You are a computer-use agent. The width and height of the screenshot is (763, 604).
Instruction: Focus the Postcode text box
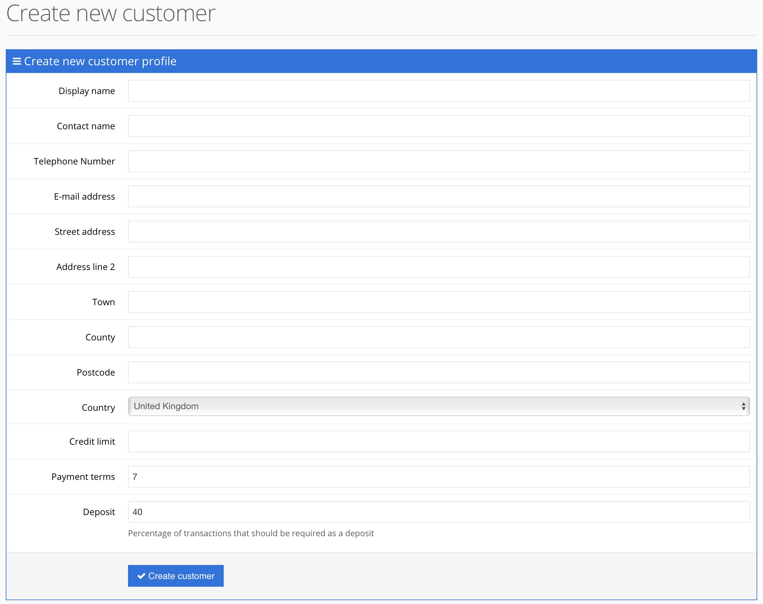[x=438, y=372]
